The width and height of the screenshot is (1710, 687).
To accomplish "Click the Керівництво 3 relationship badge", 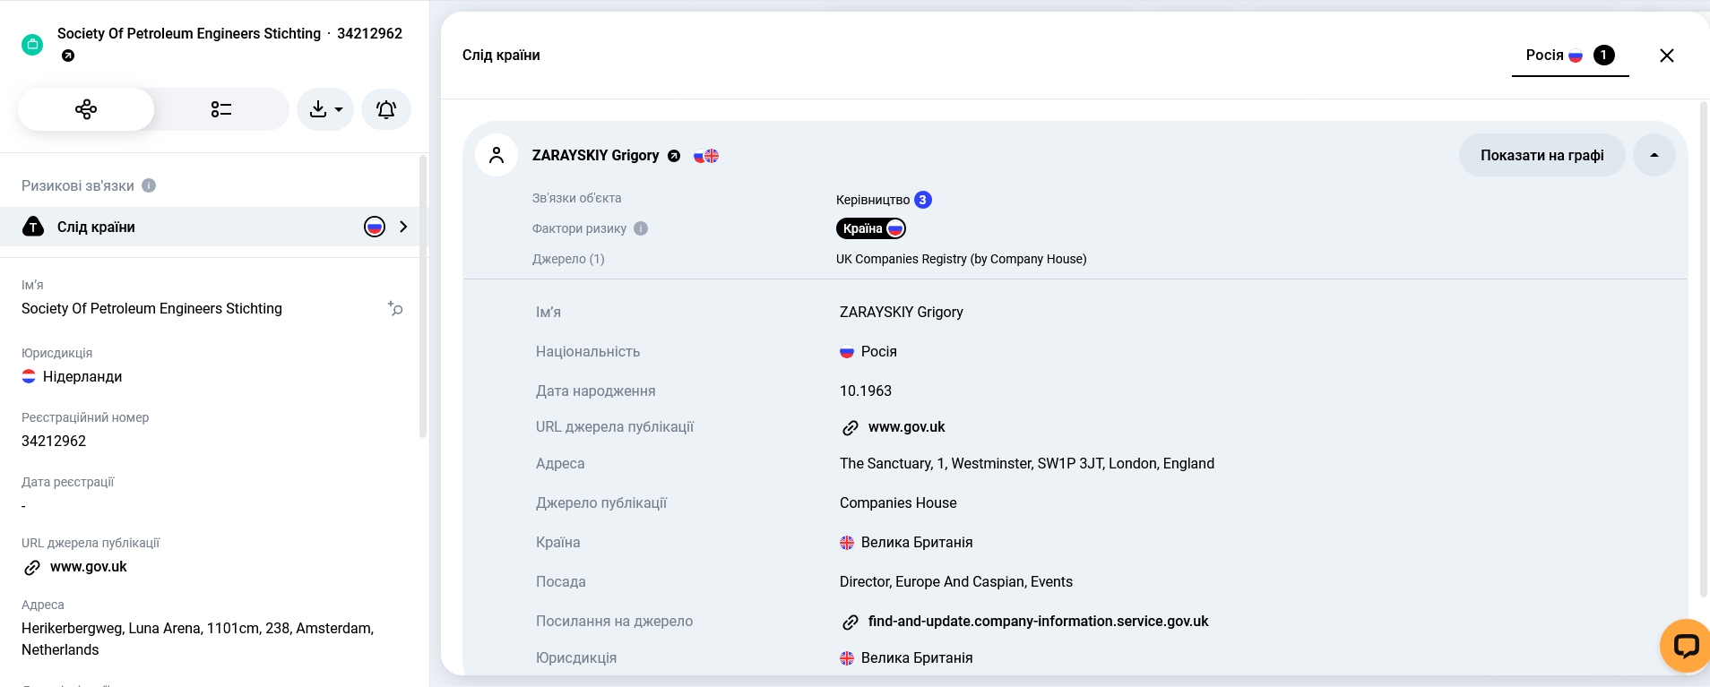I will tap(883, 199).
